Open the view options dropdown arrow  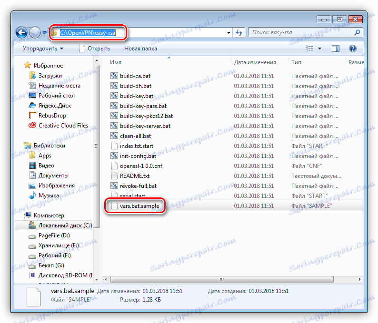click(319, 49)
